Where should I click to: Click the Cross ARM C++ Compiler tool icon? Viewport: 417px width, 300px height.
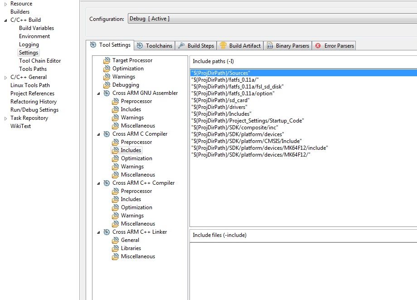click(x=107, y=183)
